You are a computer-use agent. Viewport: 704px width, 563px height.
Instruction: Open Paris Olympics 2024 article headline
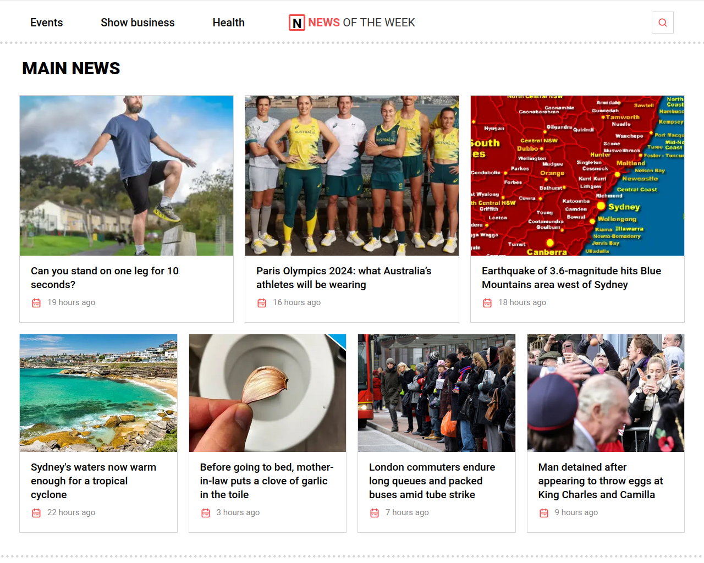[x=344, y=278]
